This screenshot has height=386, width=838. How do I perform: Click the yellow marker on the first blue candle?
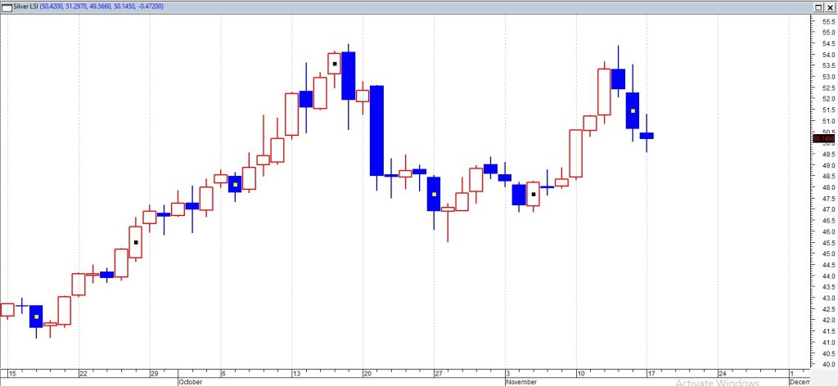tap(36, 316)
